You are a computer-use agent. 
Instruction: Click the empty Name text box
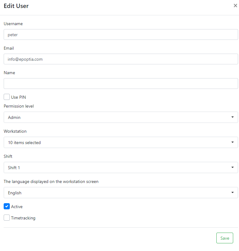121,83
